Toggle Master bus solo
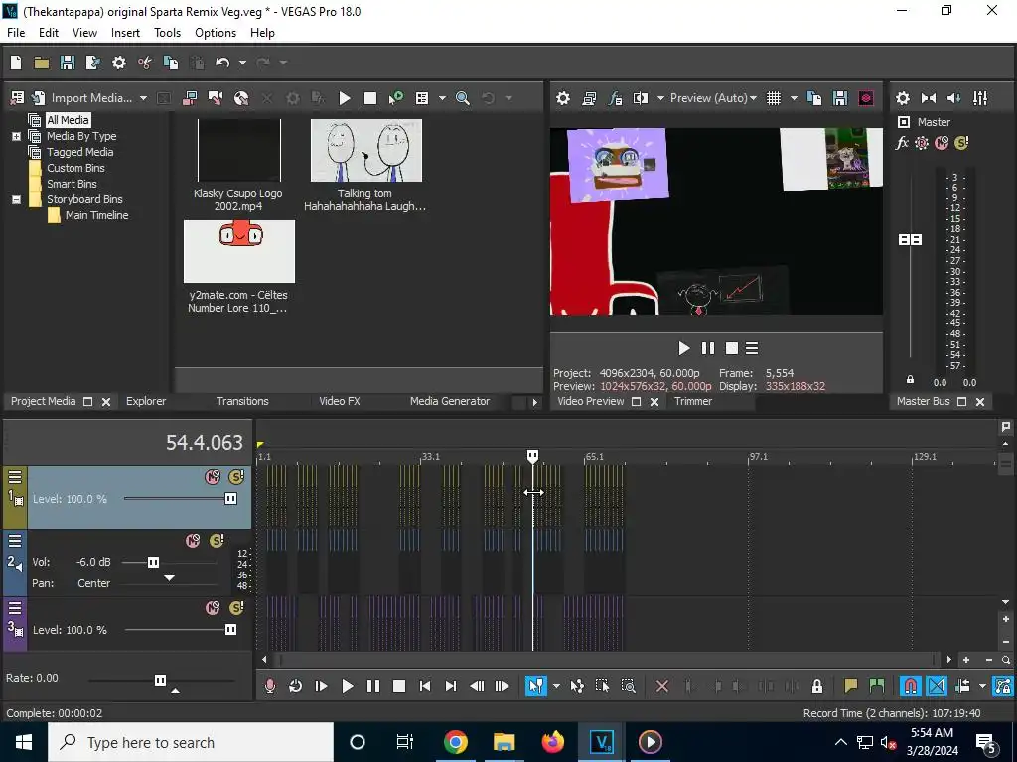Image resolution: width=1017 pixels, height=762 pixels. coord(961,143)
